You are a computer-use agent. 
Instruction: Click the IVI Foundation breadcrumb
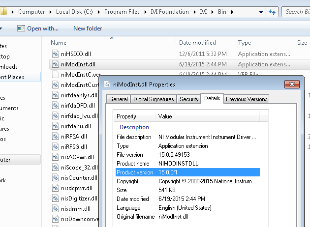pos(170,12)
